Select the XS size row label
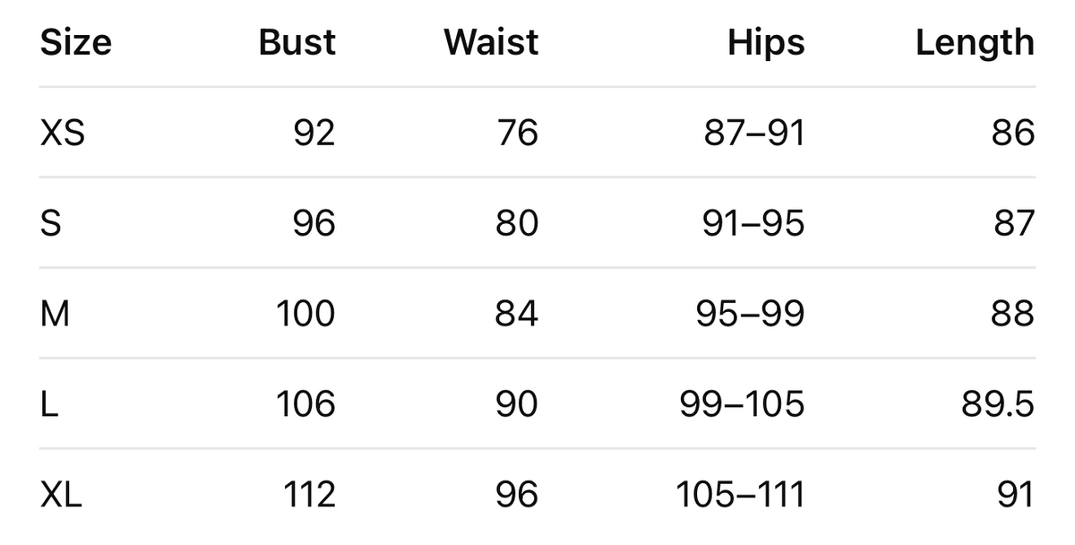 coord(63,133)
